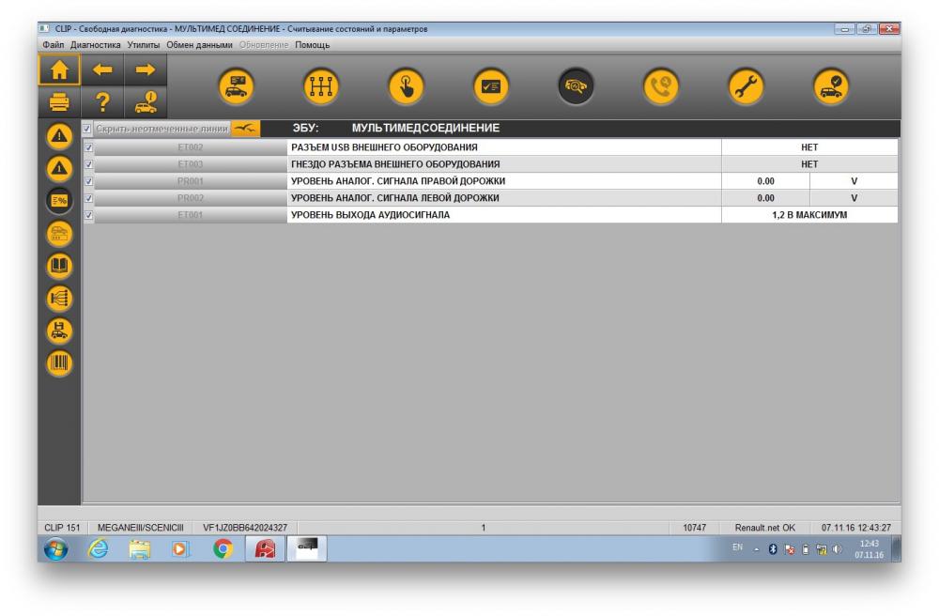This screenshot has height=616, width=939.
Task: Uncheck the PR001 row checkbox
Action: (88, 181)
